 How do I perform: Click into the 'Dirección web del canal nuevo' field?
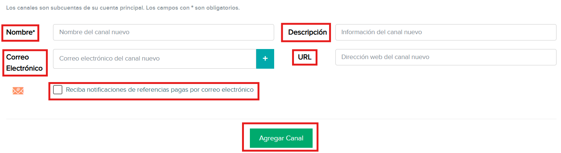tap(446, 57)
